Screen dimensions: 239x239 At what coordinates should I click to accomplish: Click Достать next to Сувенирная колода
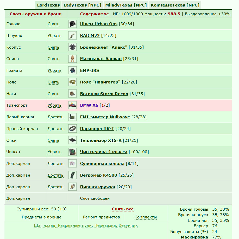point(55,163)
